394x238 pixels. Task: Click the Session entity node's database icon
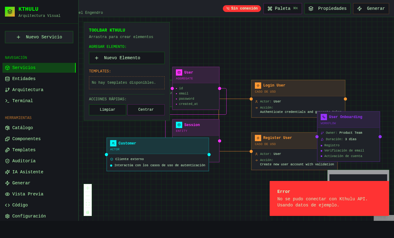click(179, 125)
